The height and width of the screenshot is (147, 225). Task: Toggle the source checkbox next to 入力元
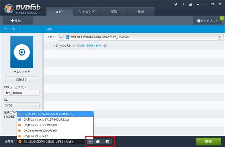pyautogui.click(x=61, y=37)
